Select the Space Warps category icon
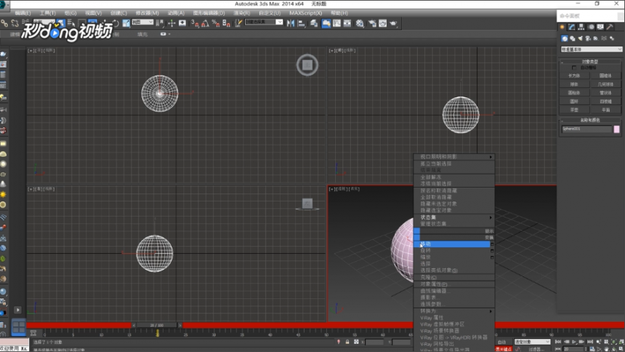 pyautogui.click(x=604, y=39)
